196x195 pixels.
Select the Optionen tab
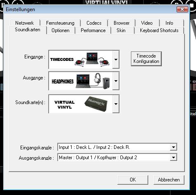61,30
